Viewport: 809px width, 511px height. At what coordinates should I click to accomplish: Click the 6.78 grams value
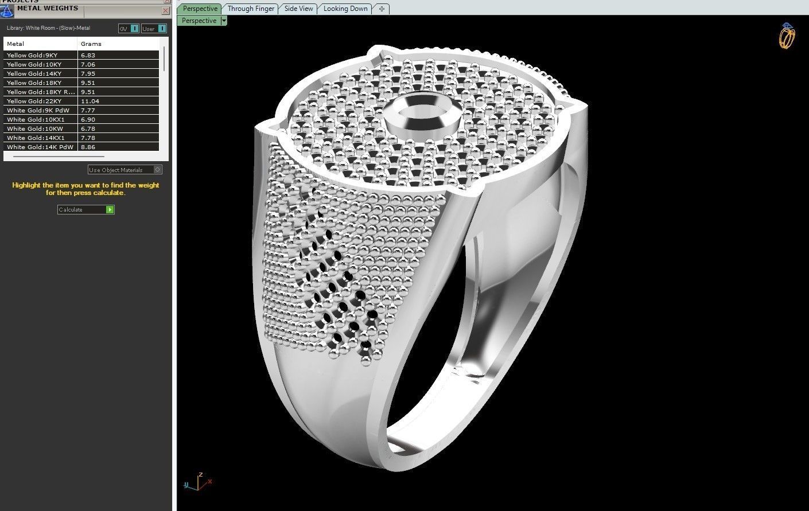(88, 128)
